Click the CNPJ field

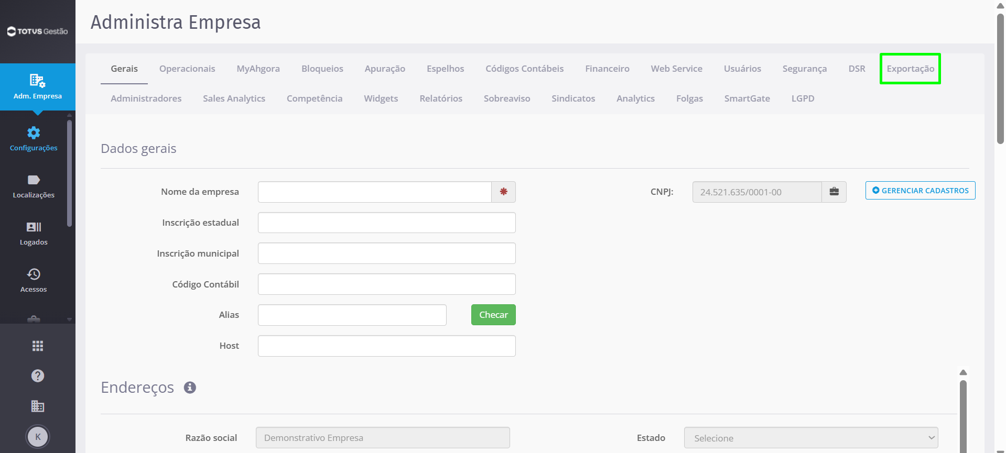[757, 192]
